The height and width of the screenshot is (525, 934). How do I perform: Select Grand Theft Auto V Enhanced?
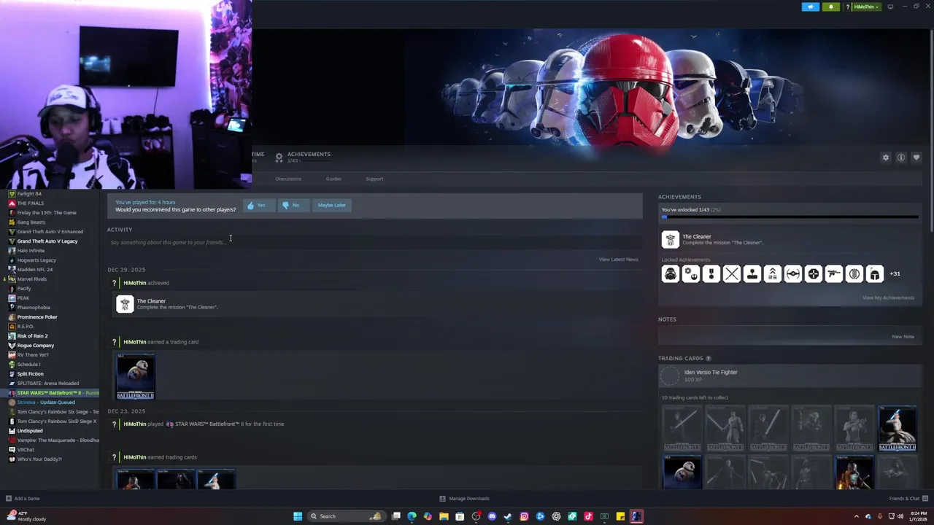(x=50, y=232)
